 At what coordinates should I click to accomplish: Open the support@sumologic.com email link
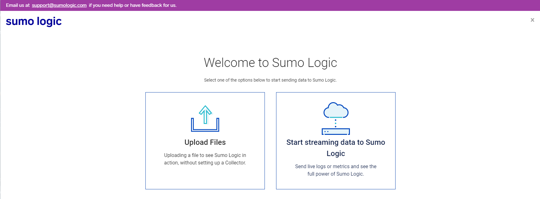59,5
